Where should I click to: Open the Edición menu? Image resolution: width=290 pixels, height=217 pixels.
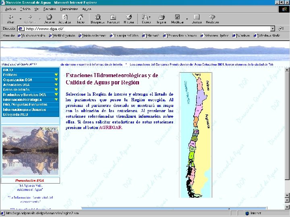click(x=25, y=9)
